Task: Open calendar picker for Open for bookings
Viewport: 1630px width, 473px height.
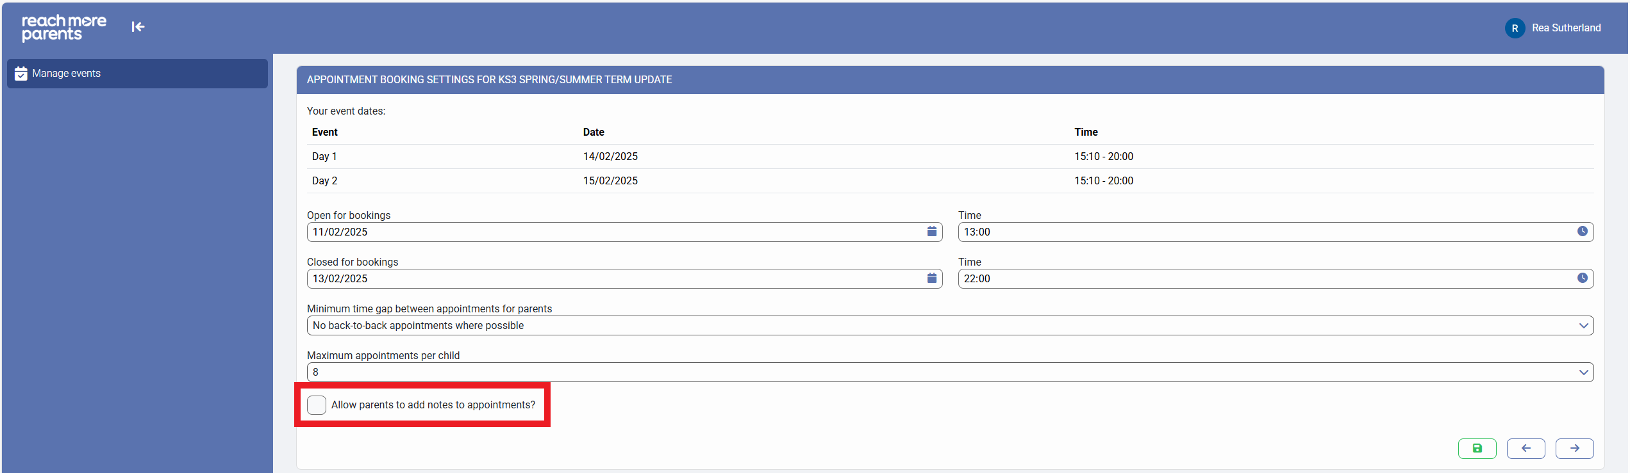Action: [931, 232]
